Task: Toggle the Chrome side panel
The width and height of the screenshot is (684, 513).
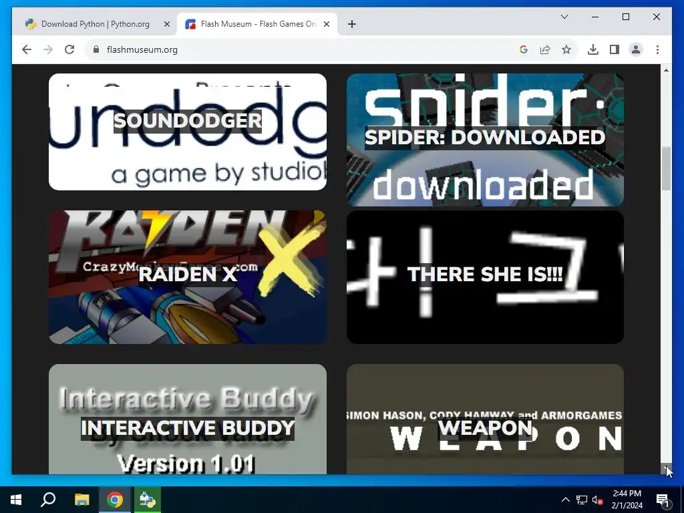Action: pyautogui.click(x=615, y=49)
